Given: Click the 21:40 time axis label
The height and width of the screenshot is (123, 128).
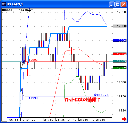Looking at the screenshot, I should click(72, 120).
